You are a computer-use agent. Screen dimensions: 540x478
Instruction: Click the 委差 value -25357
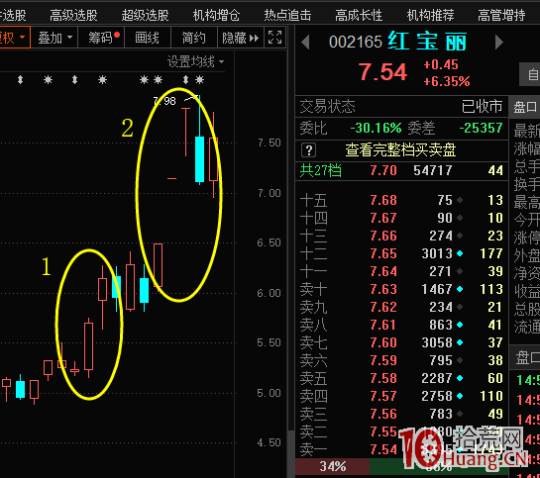point(482,129)
